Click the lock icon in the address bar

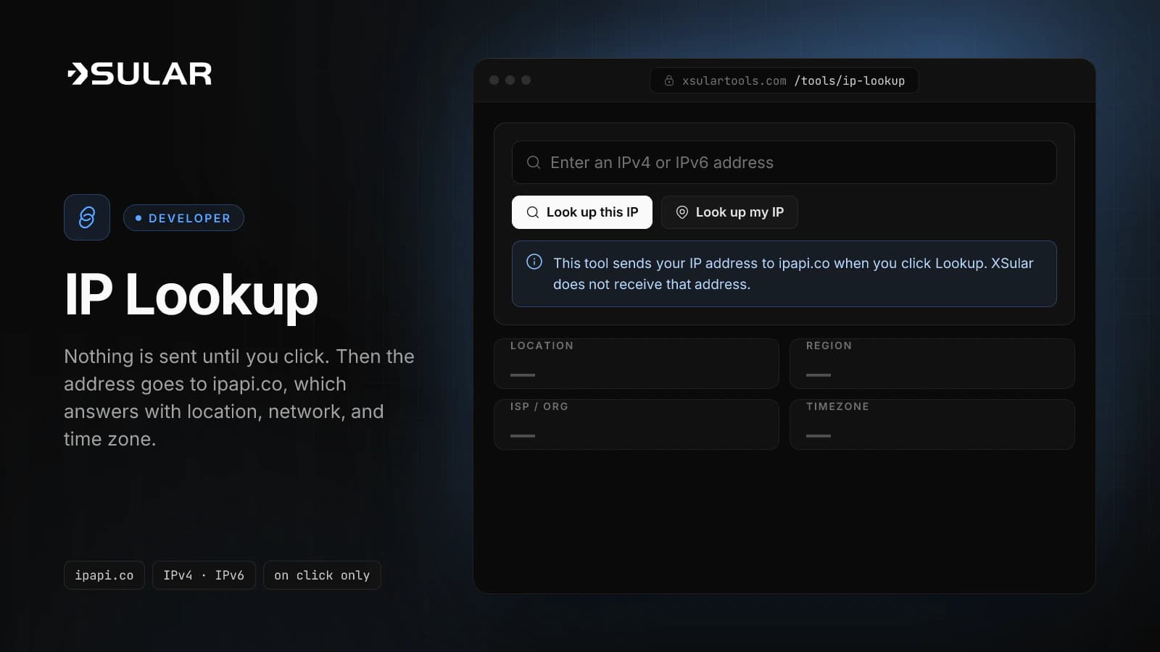pos(669,80)
